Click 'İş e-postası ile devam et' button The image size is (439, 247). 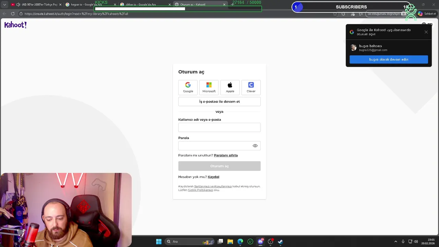point(219,102)
